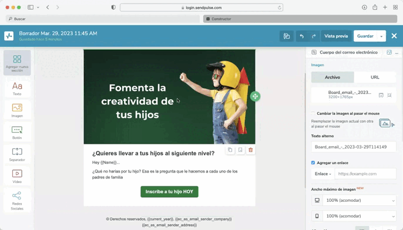Open the Enlace type dropdown

(323, 174)
